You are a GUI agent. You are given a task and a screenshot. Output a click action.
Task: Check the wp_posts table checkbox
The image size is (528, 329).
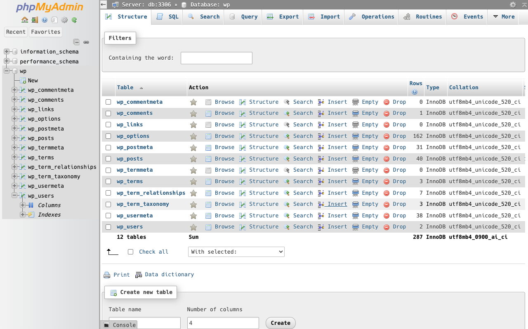(108, 159)
